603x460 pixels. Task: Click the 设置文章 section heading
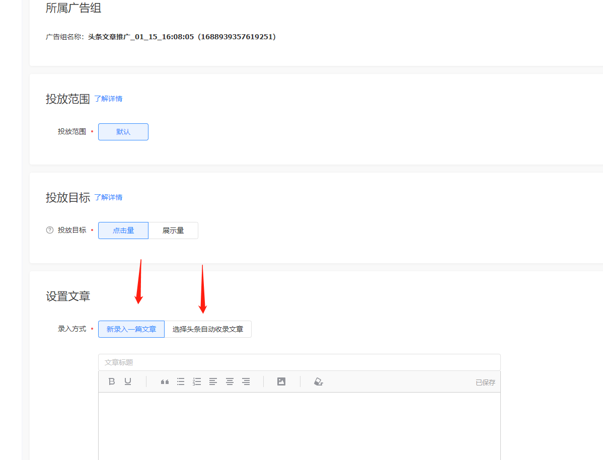[x=67, y=296]
